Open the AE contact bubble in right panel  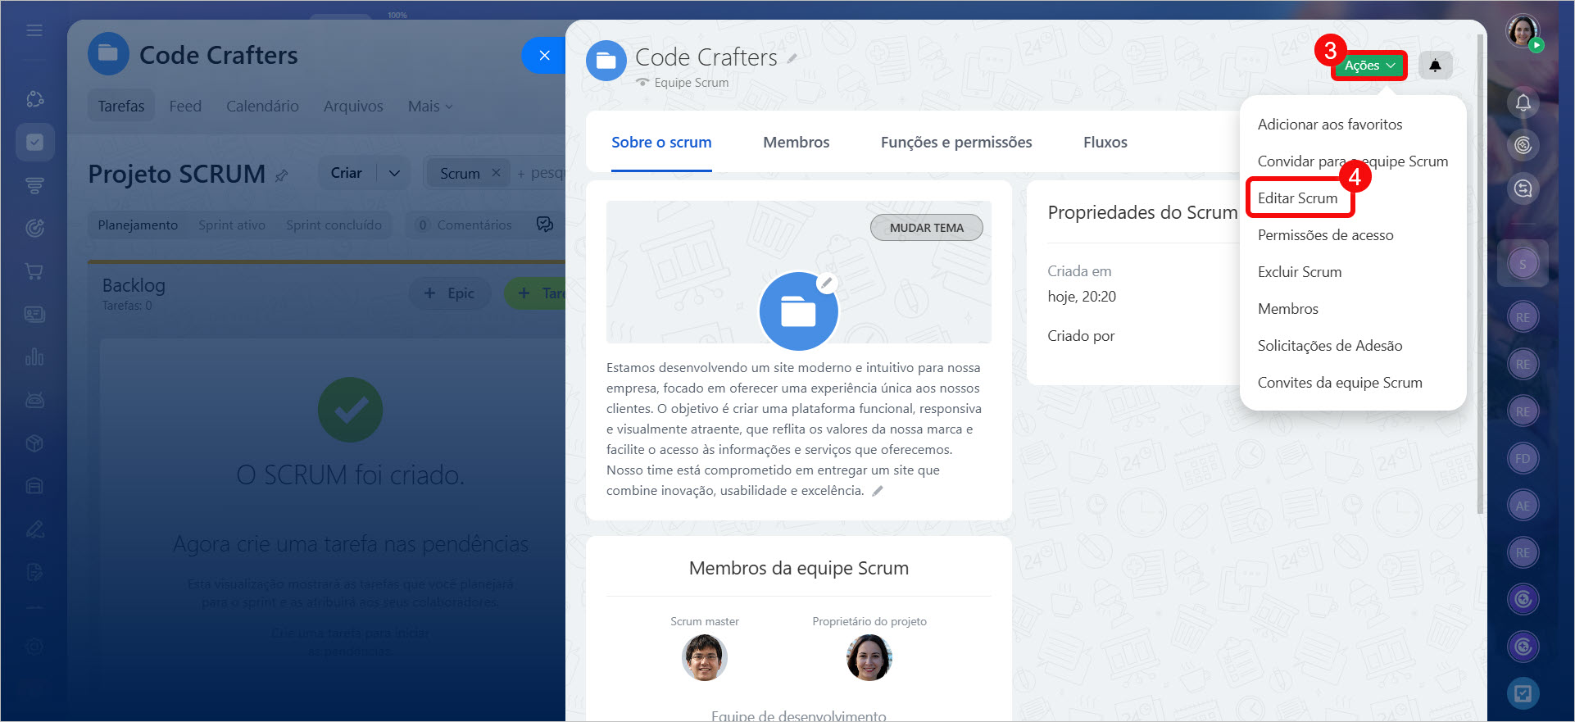pyautogui.click(x=1523, y=506)
